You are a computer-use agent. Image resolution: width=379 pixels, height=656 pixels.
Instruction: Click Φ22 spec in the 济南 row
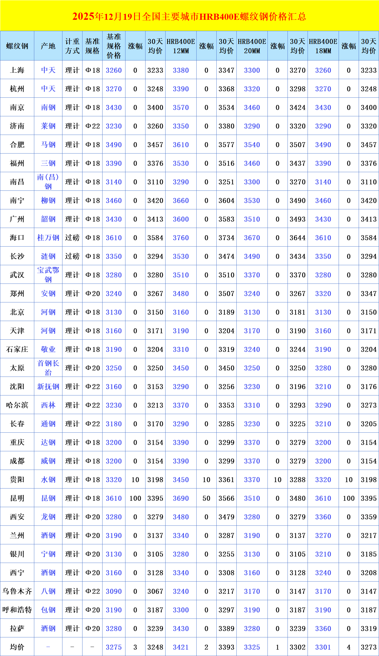92,126
